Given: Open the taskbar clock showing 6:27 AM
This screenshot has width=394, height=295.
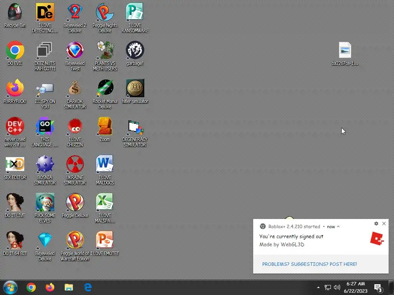Looking at the screenshot, I should click(x=356, y=287).
